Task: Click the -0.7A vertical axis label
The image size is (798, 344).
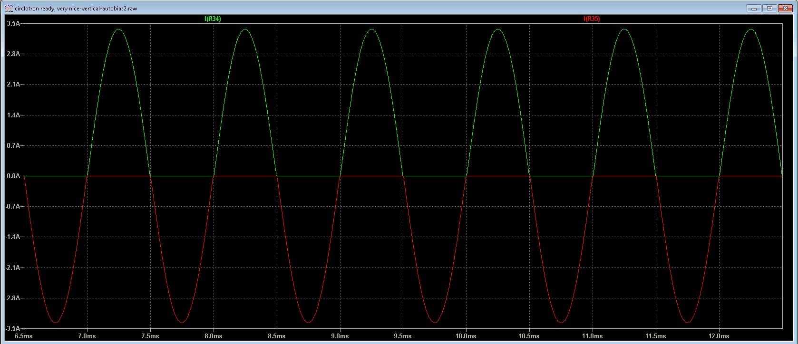Action: coord(13,206)
